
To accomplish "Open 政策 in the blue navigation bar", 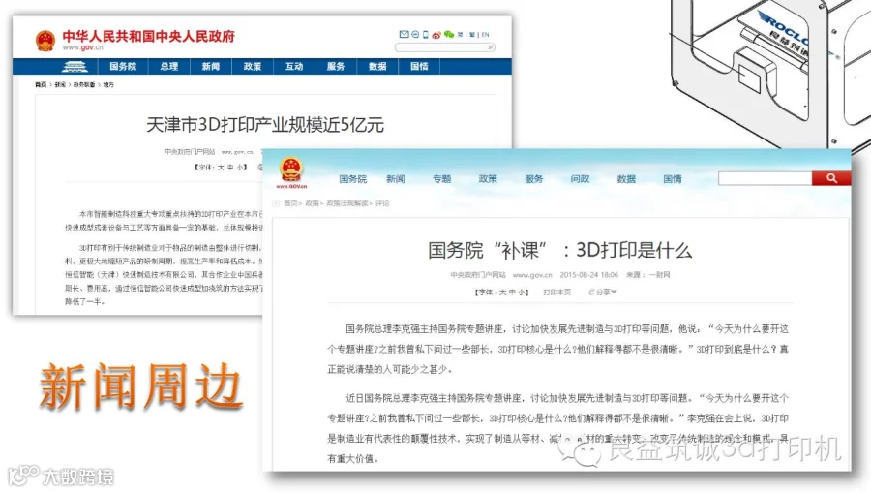I will pos(253,67).
